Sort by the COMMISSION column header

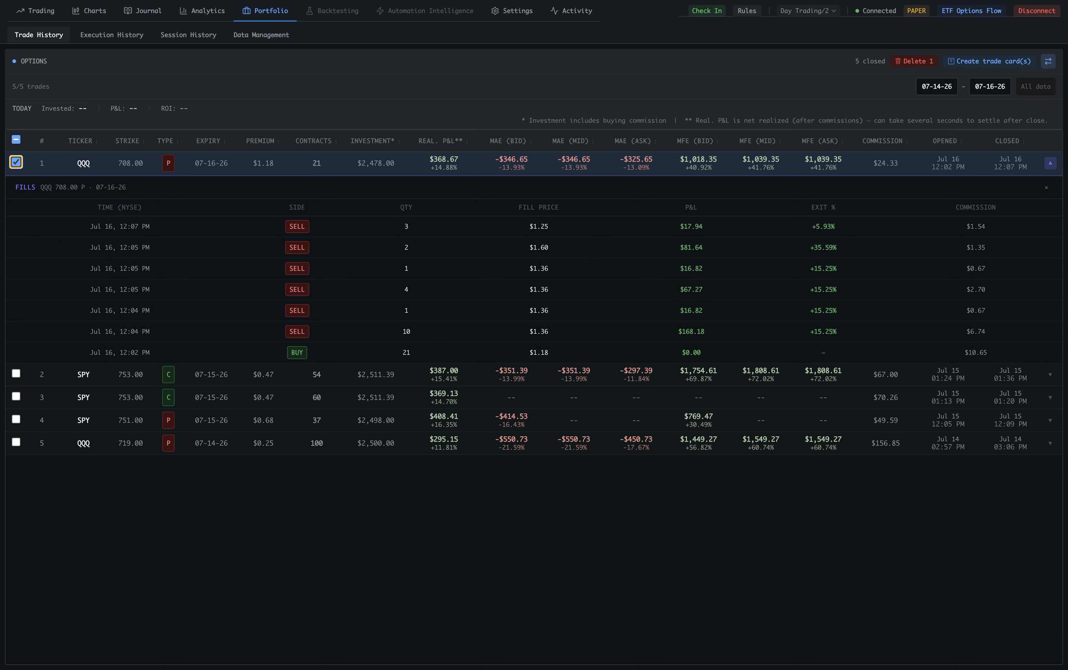pos(885,141)
